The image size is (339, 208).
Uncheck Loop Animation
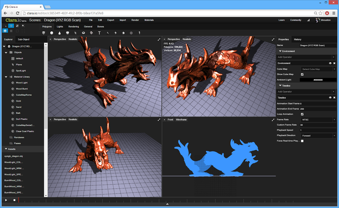click(302, 114)
